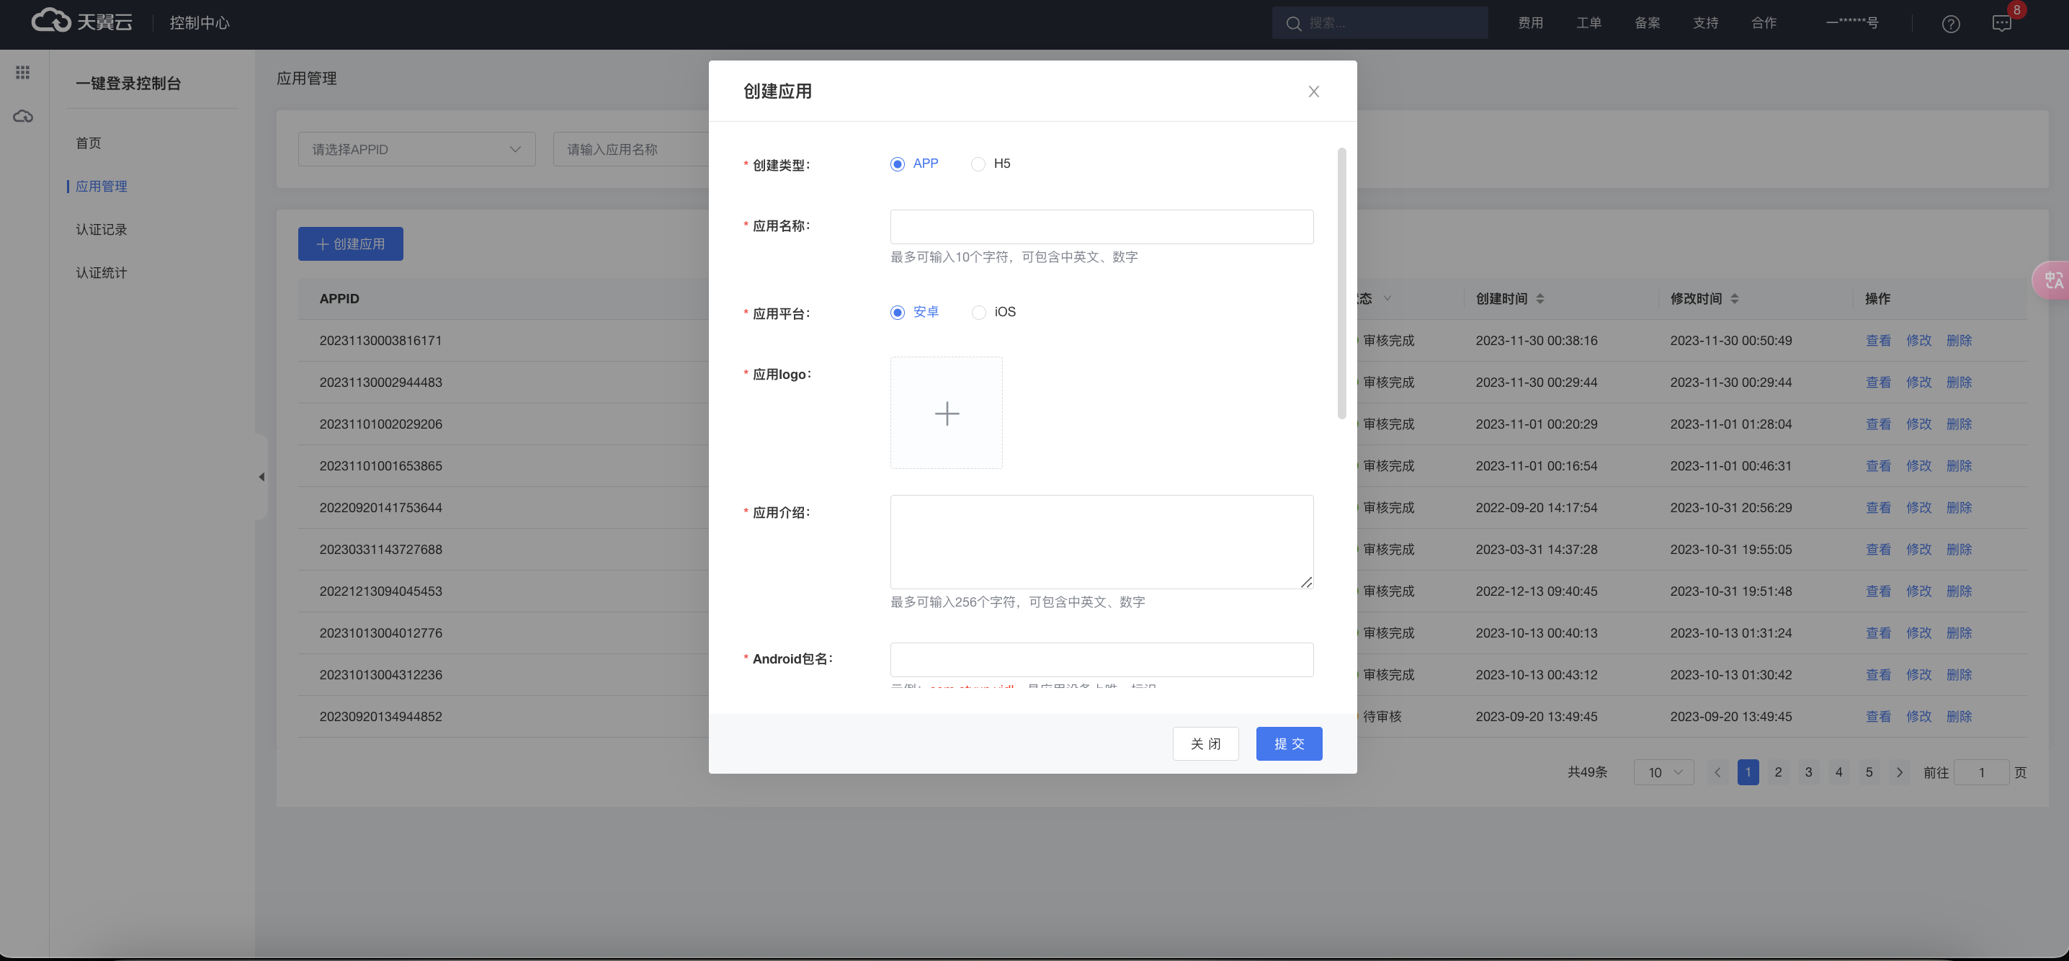Image resolution: width=2069 pixels, height=961 pixels.
Task: Open 备案 in the top navigation
Action: pyautogui.click(x=1648, y=23)
